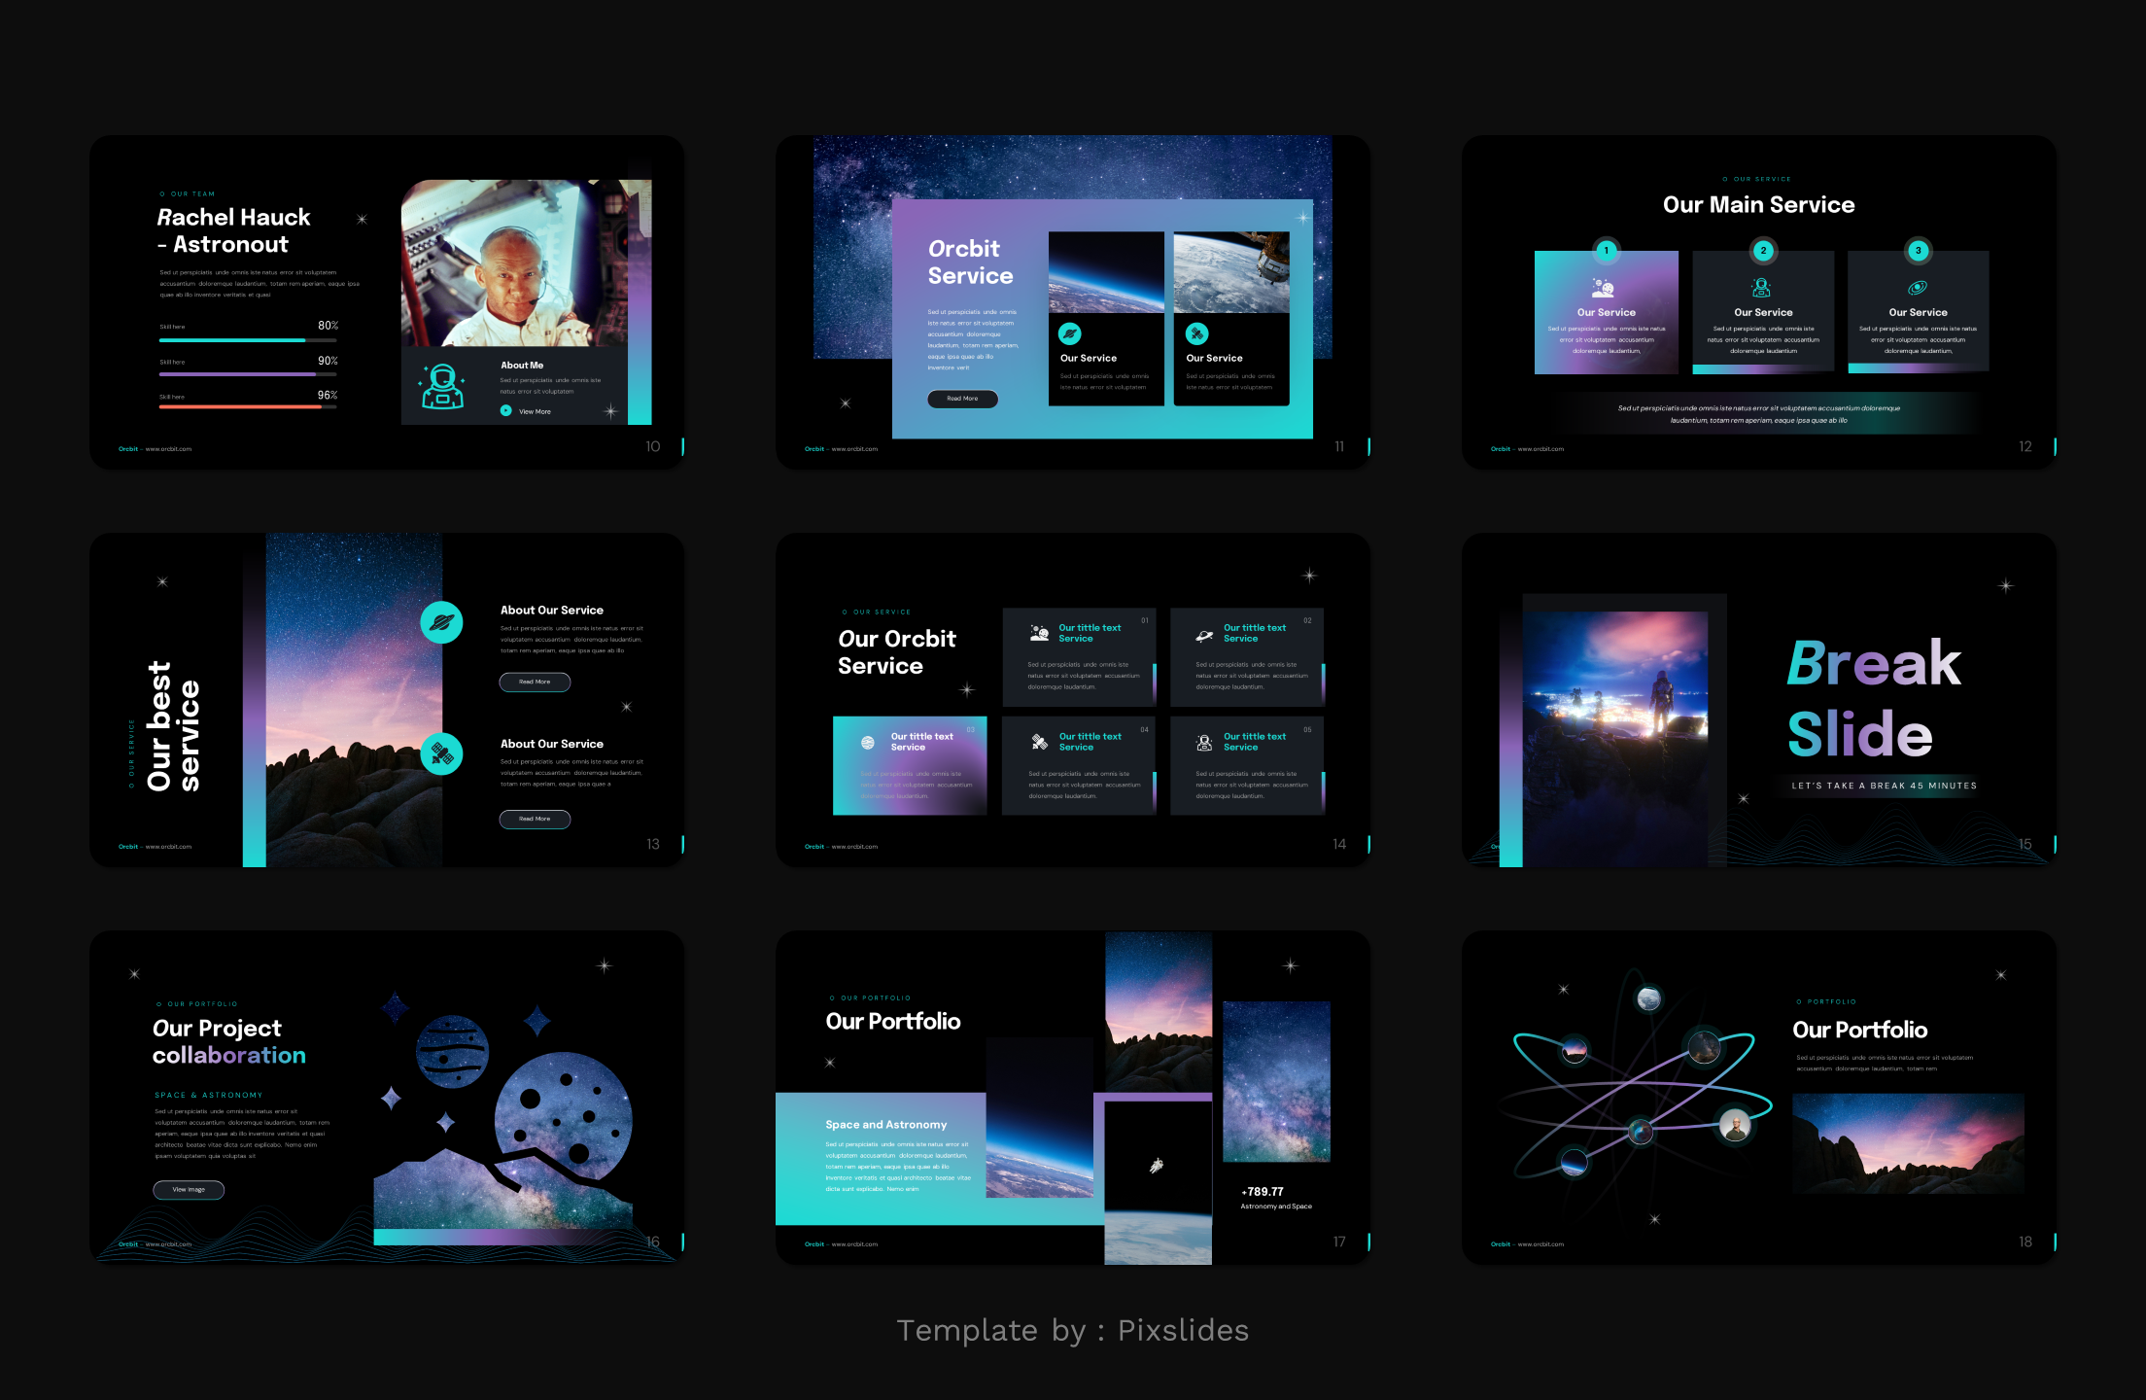Screen dimensions: 2146x1400
Task: Click the lower Read More button on slide 13
Action: pyautogui.click(x=535, y=819)
